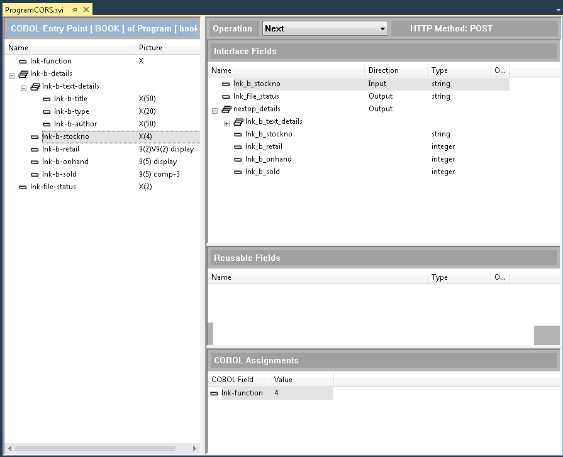This screenshot has width=563, height=457.
Task: Click the Picture column header
Action: 150,48
